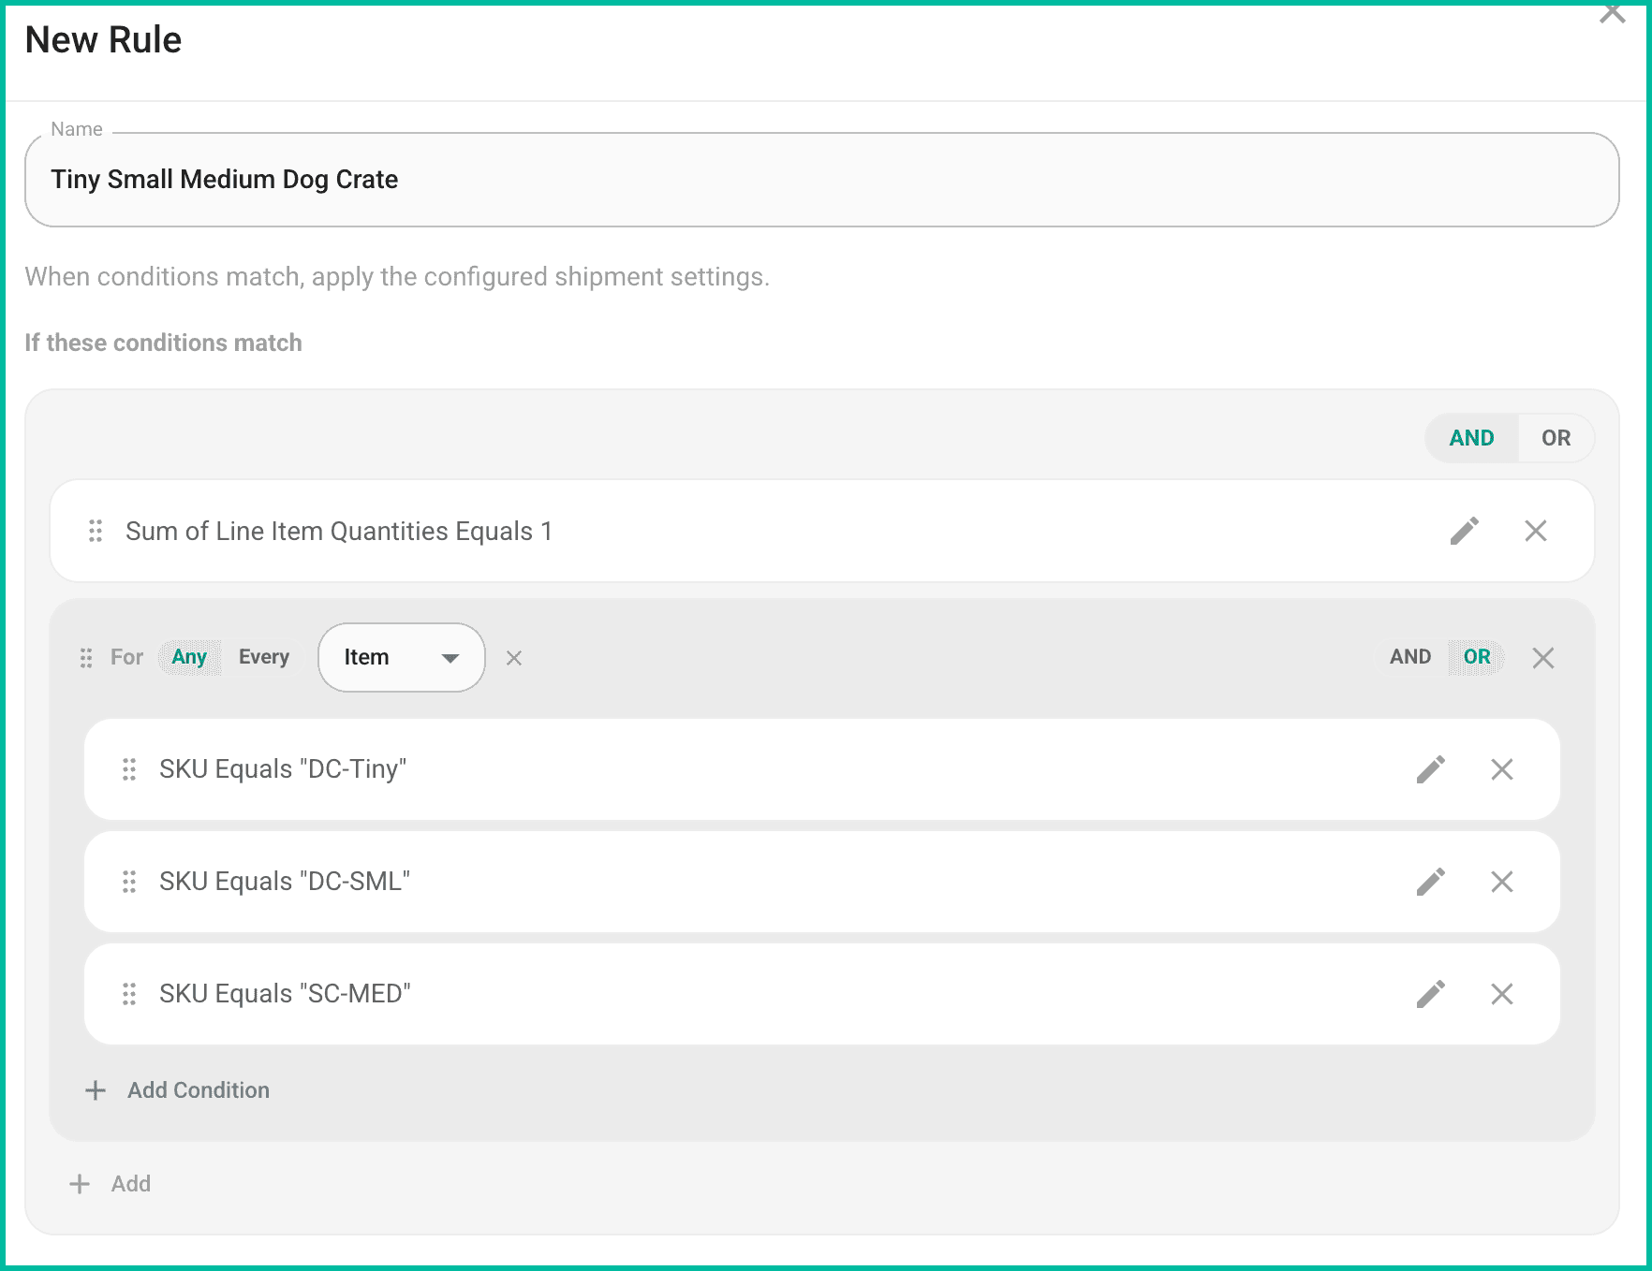
Task: Edit the SKU Equals SC-MED condition
Action: pos(1430,994)
